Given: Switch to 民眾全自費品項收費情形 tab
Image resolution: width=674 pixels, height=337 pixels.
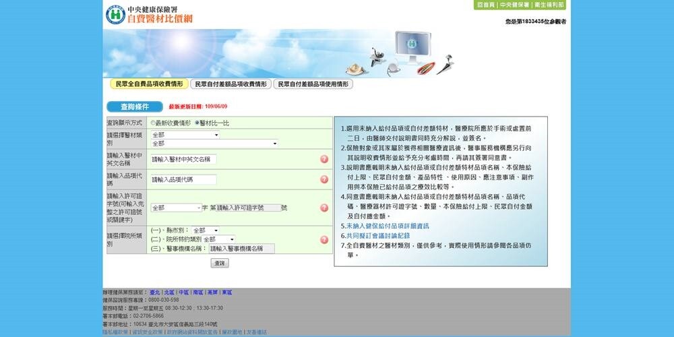Looking at the screenshot, I should point(149,84).
